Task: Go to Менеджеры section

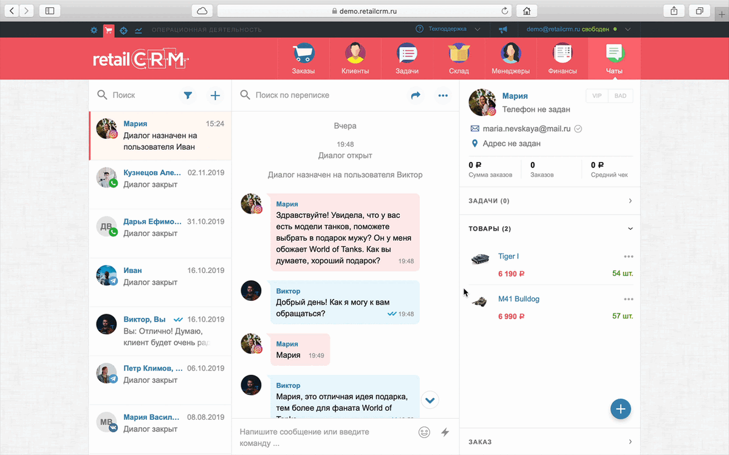Action: click(510, 59)
